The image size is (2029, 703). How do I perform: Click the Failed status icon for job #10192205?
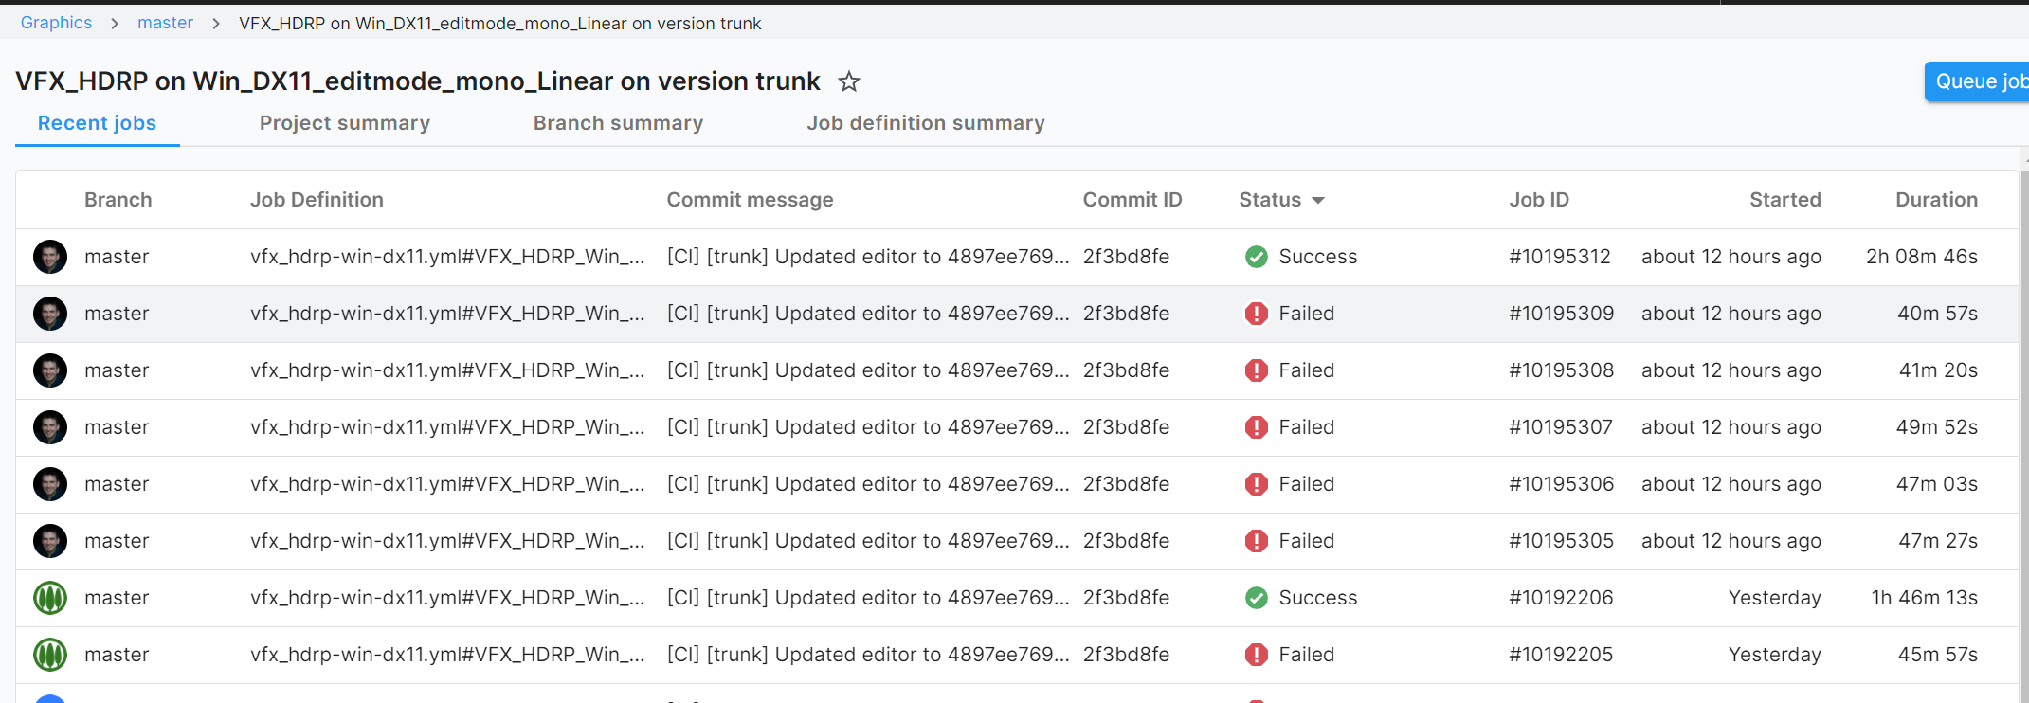(1257, 655)
